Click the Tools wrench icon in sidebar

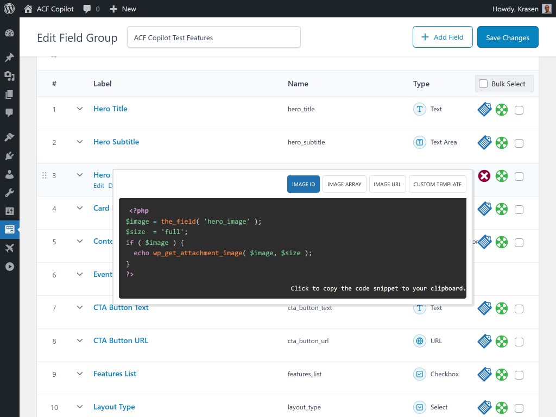[9, 193]
